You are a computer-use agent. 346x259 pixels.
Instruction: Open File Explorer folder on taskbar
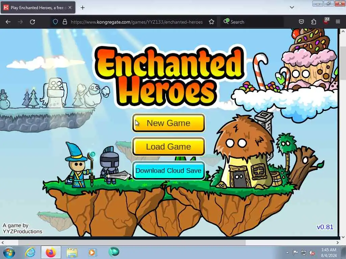[72, 253]
